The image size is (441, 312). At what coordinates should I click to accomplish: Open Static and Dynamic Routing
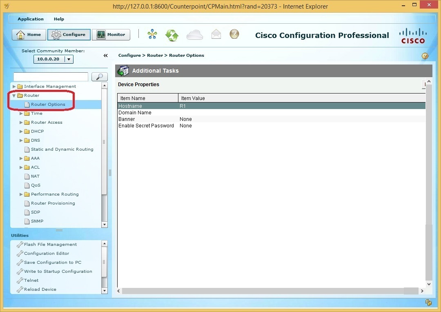tap(62, 149)
